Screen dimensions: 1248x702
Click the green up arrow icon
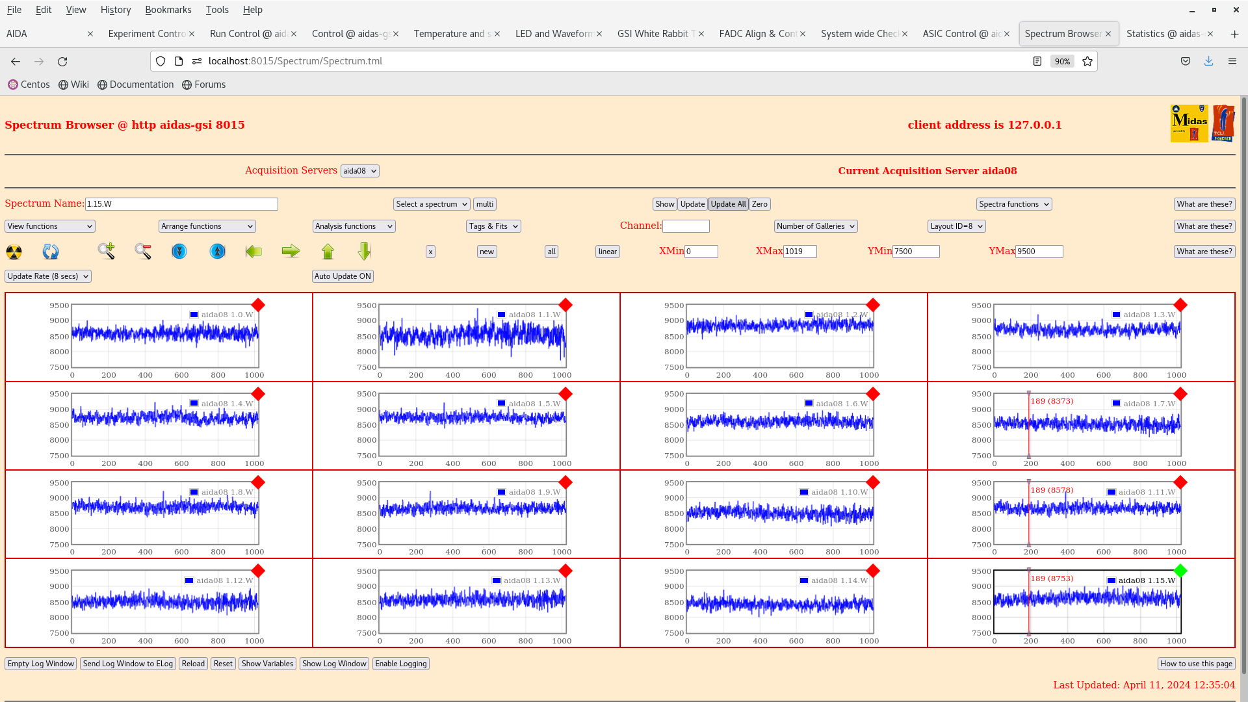[328, 251]
